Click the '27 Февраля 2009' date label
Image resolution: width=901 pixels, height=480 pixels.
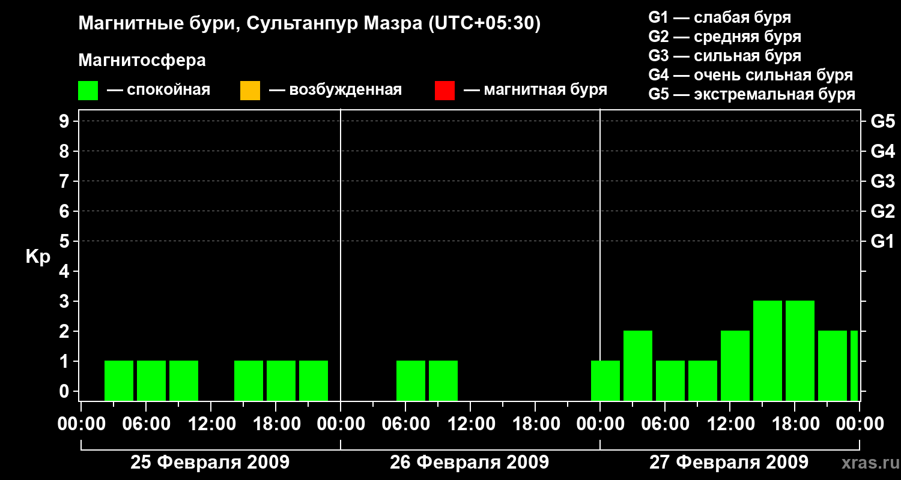(x=729, y=463)
